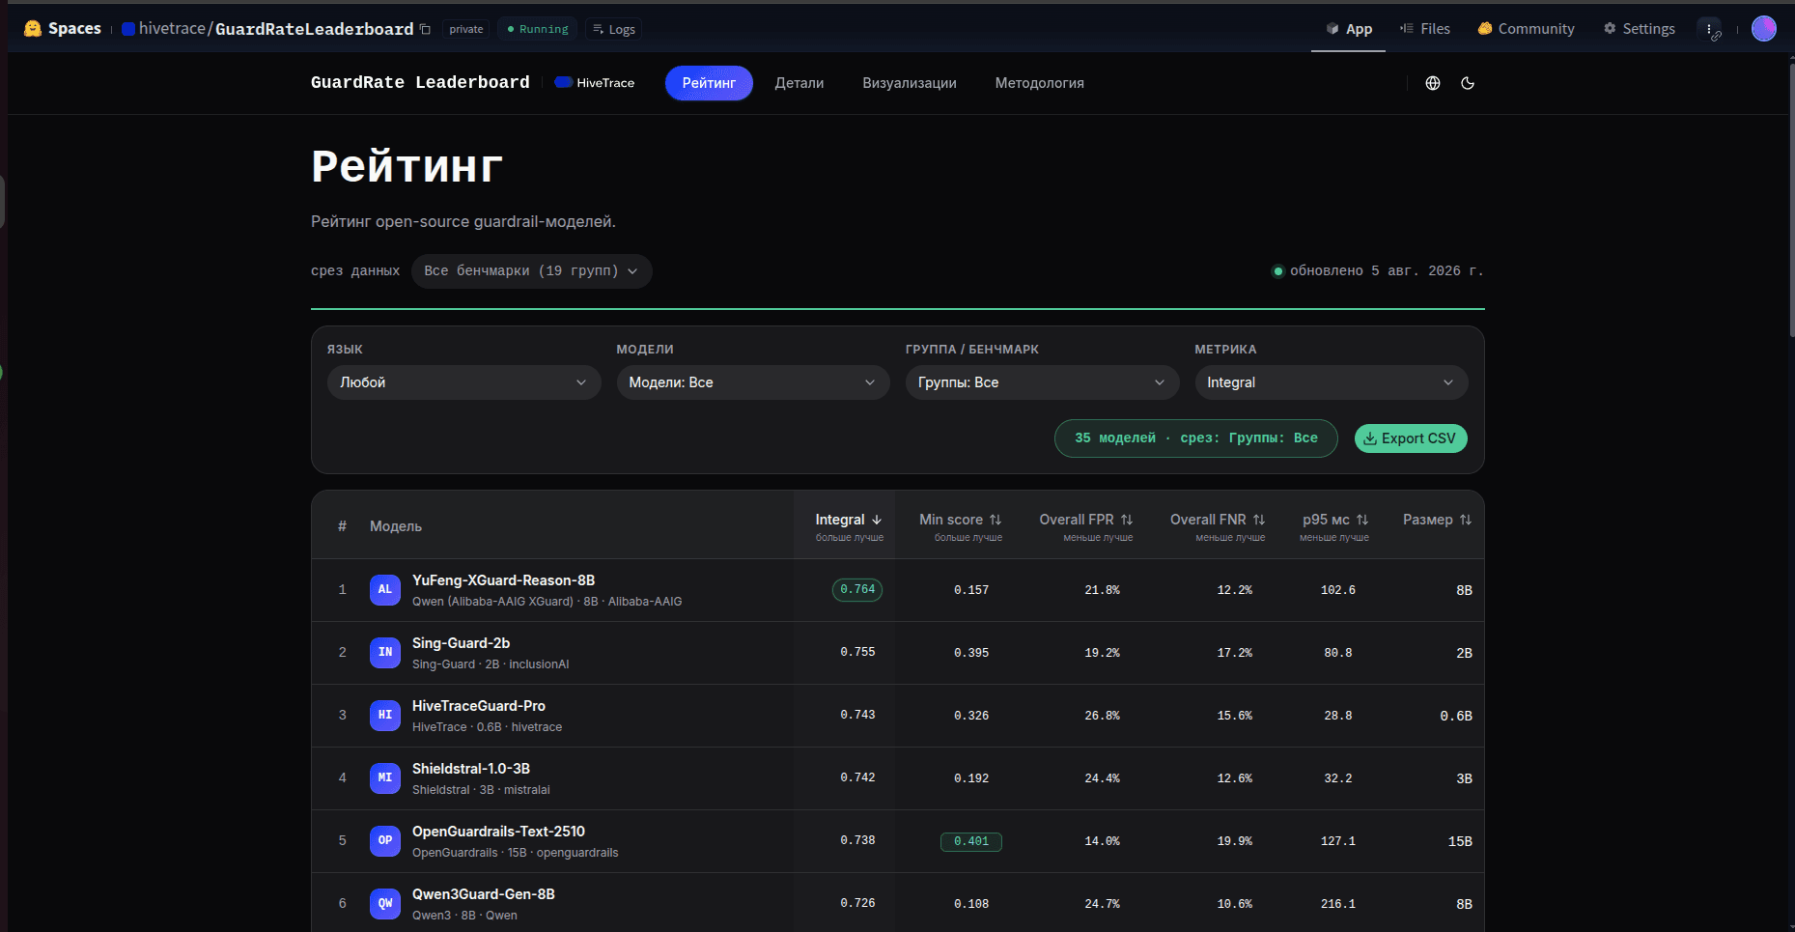
Task: Click the GuardRateLeaderboard space name
Action: pyautogui.click(x=315, y=29)
